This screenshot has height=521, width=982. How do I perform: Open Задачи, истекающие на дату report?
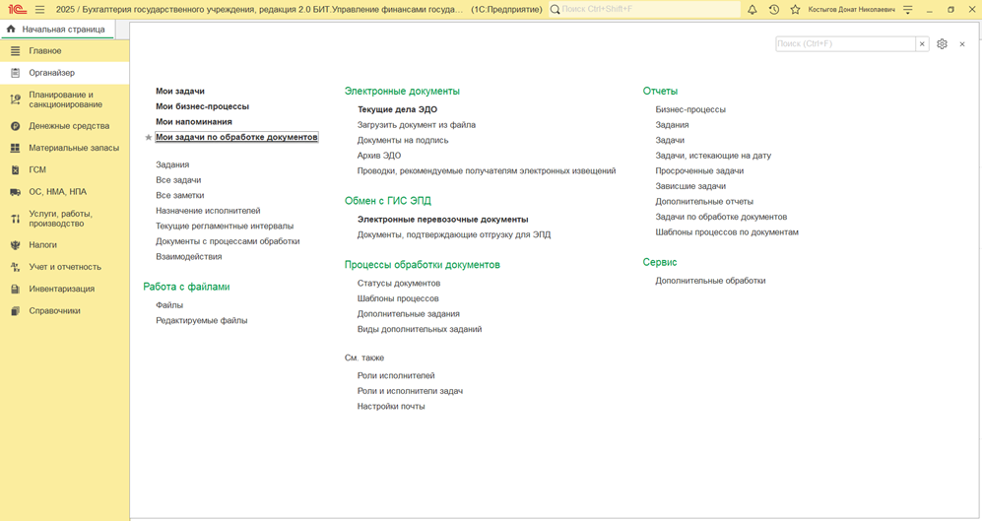pos(713,156)
